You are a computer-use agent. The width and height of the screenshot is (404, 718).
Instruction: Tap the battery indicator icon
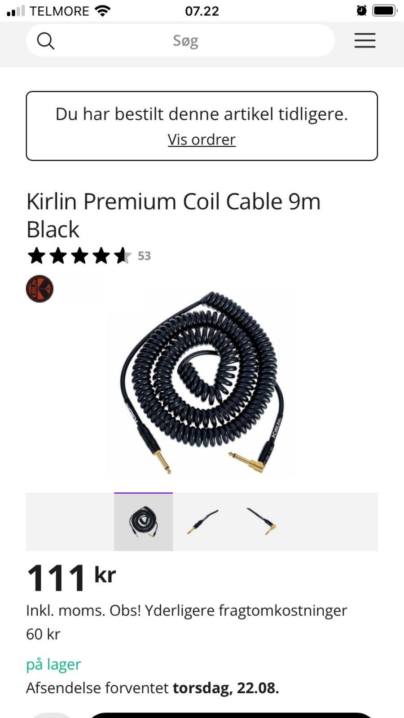pyautogui.click(x=385, y=10)
